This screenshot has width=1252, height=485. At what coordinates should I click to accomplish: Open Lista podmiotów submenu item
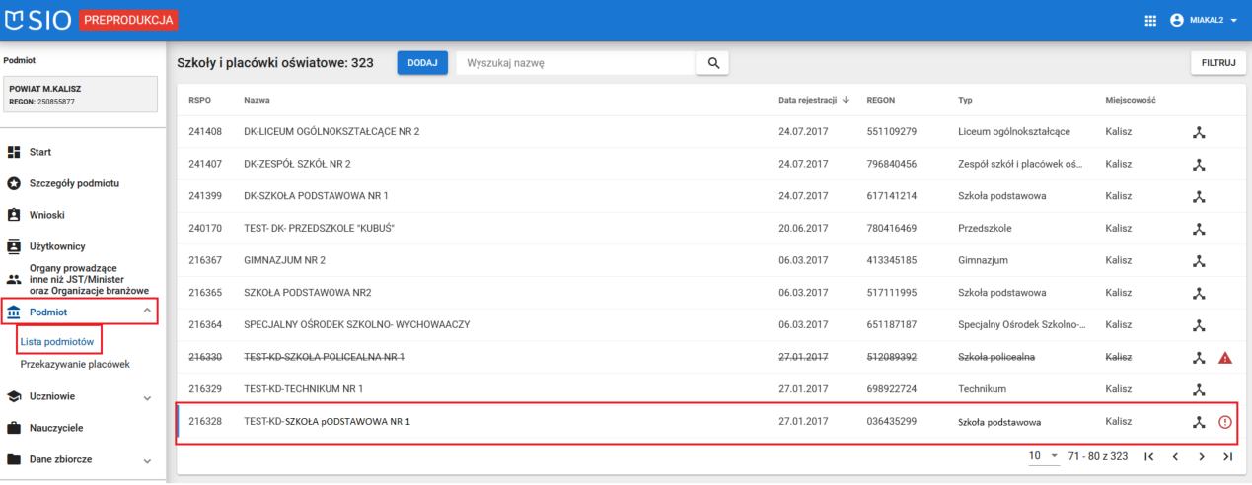(x=57, y=341)
